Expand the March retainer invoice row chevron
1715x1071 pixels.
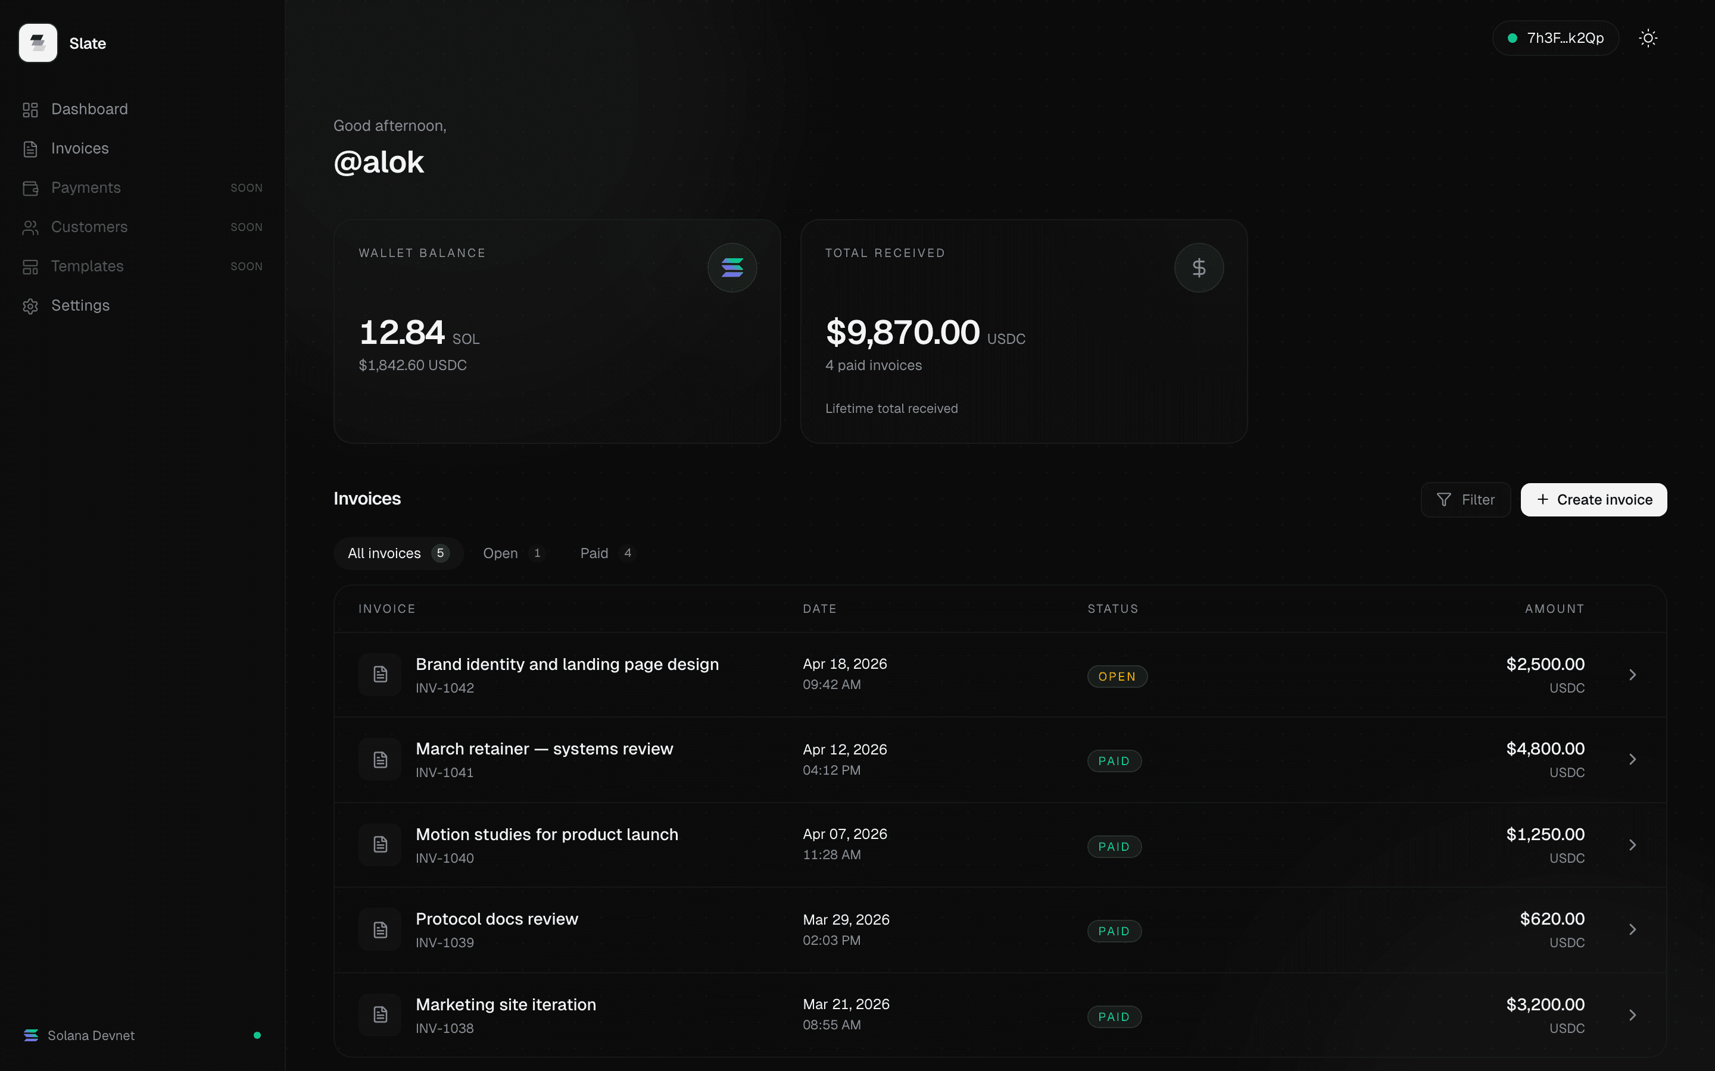(1633, 759)
